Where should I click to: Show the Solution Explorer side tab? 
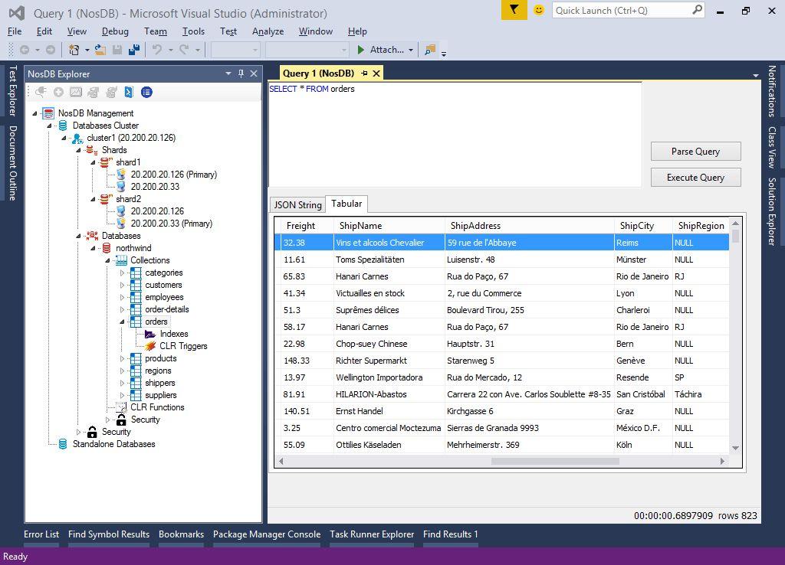772,211
